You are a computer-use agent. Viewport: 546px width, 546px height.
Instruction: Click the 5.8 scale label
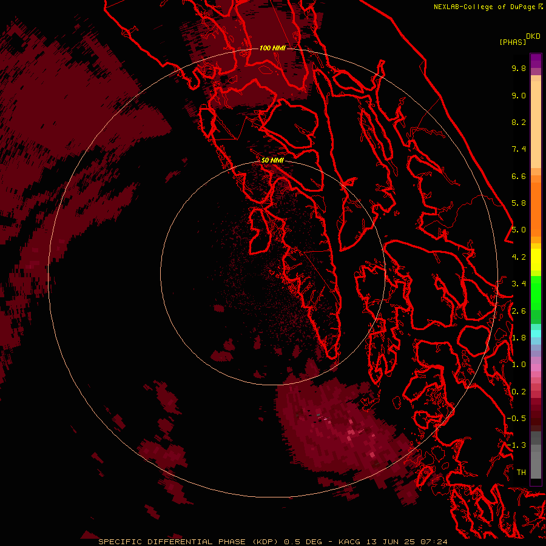coord(519,203)
